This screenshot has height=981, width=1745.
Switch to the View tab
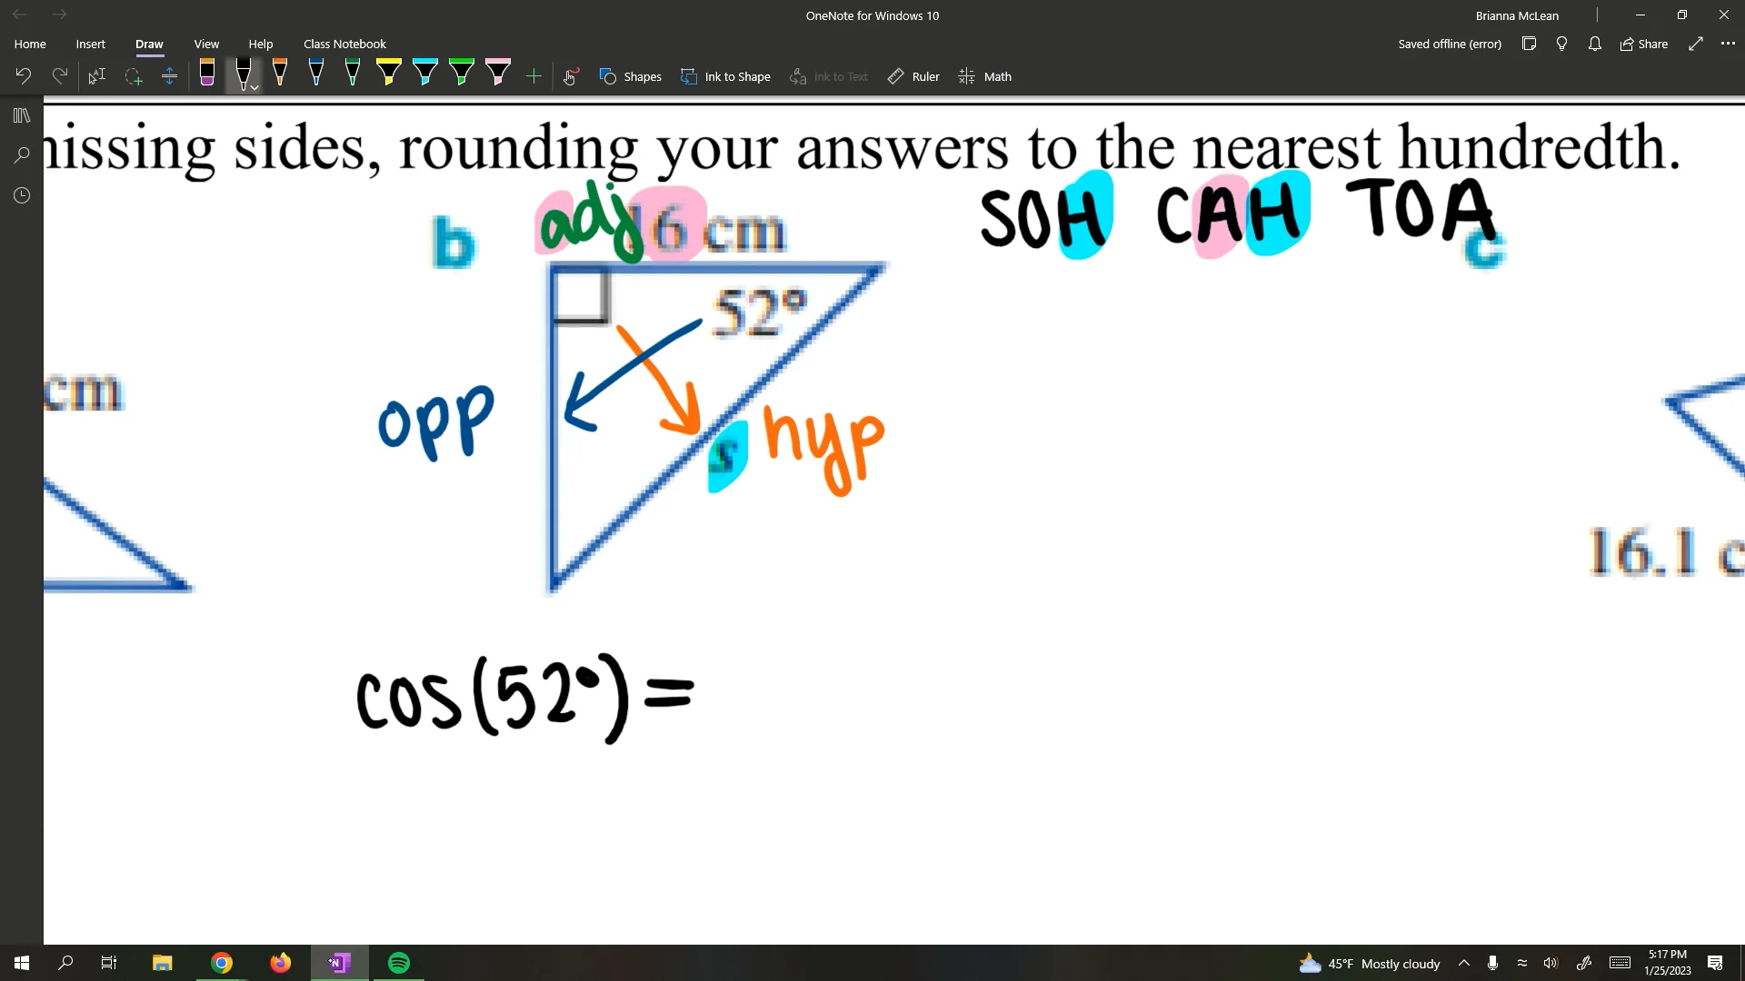coord(206,44)
